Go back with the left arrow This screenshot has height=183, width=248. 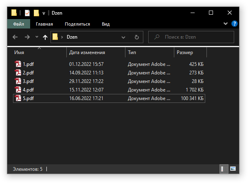point(15,37)
